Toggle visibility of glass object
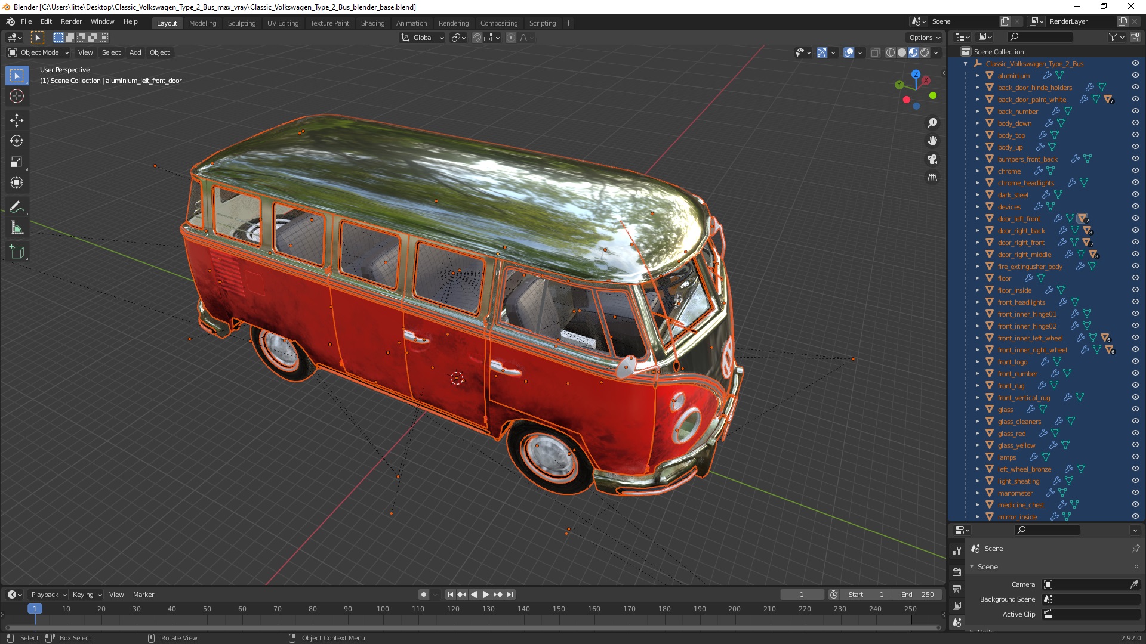The width and height of the screenshot is (1146, 644). [1135, 410]
